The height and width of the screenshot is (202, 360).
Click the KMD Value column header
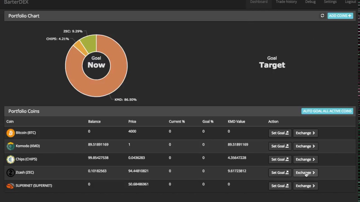click(x=236, y=121)
